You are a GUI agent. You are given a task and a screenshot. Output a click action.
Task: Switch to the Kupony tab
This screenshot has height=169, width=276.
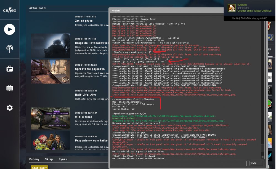[34, 159]
